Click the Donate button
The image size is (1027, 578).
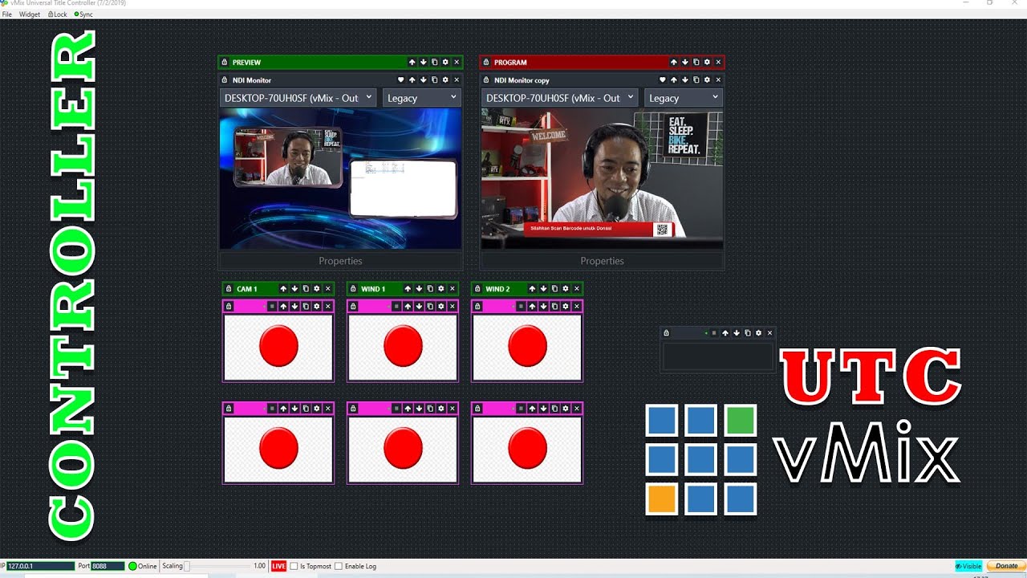tap(1006, 566)
